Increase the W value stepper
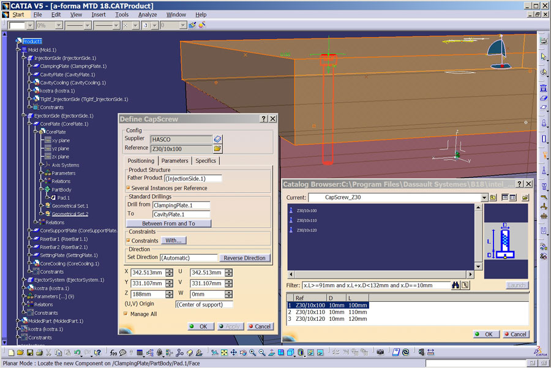The width and height of the screenshot is (551, 368). pyautogui.click(x=229, y=292)
